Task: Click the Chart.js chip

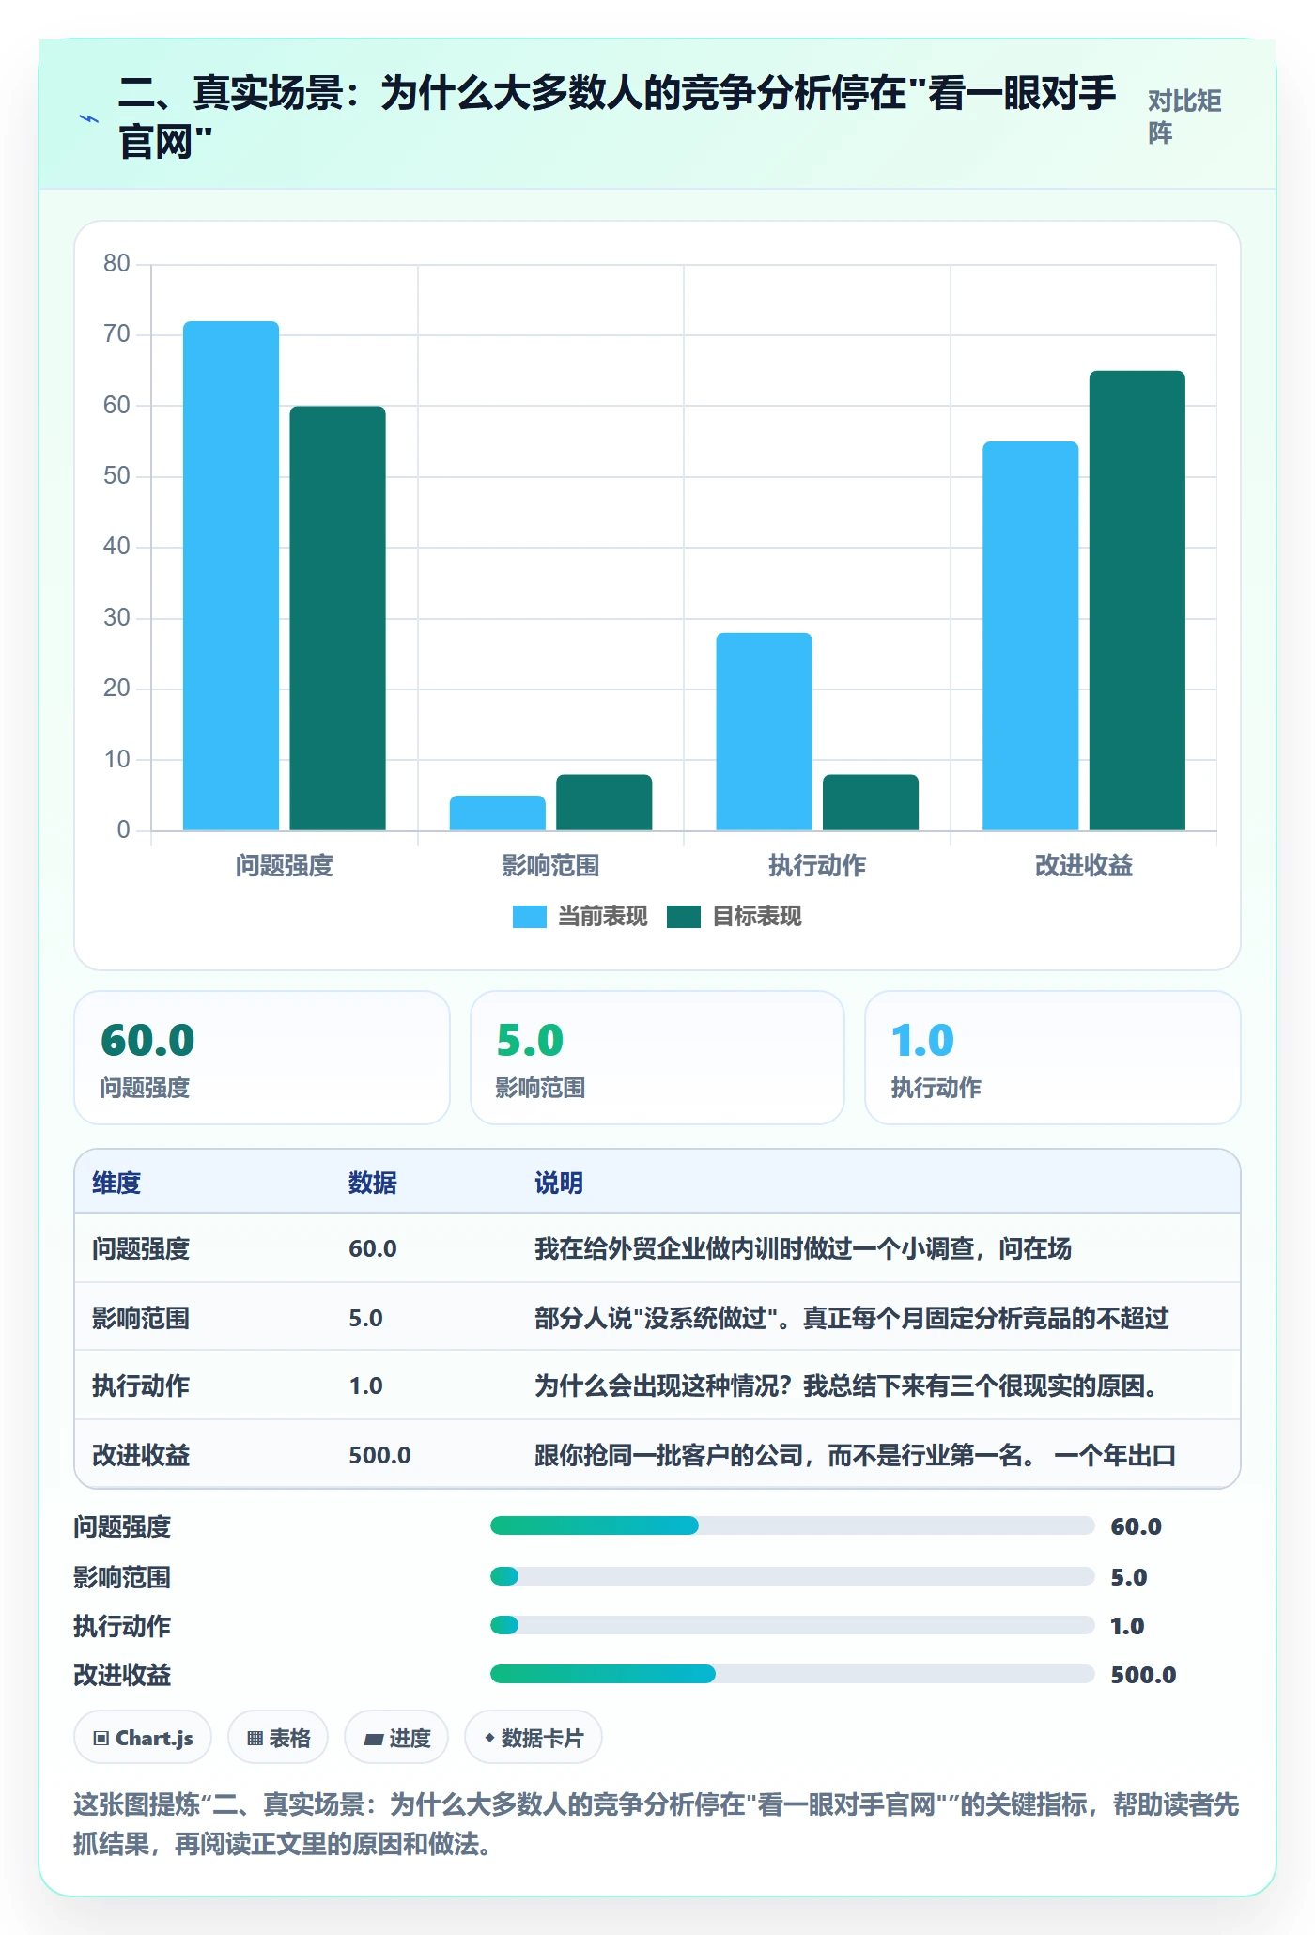Action: [x=143, y=1738]
